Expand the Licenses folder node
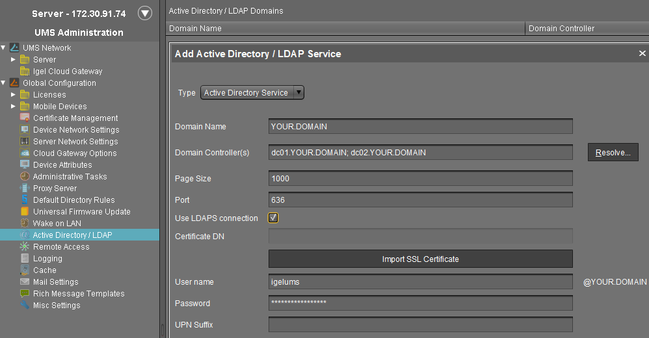649x338 pixels. click(x=13, y=95)
